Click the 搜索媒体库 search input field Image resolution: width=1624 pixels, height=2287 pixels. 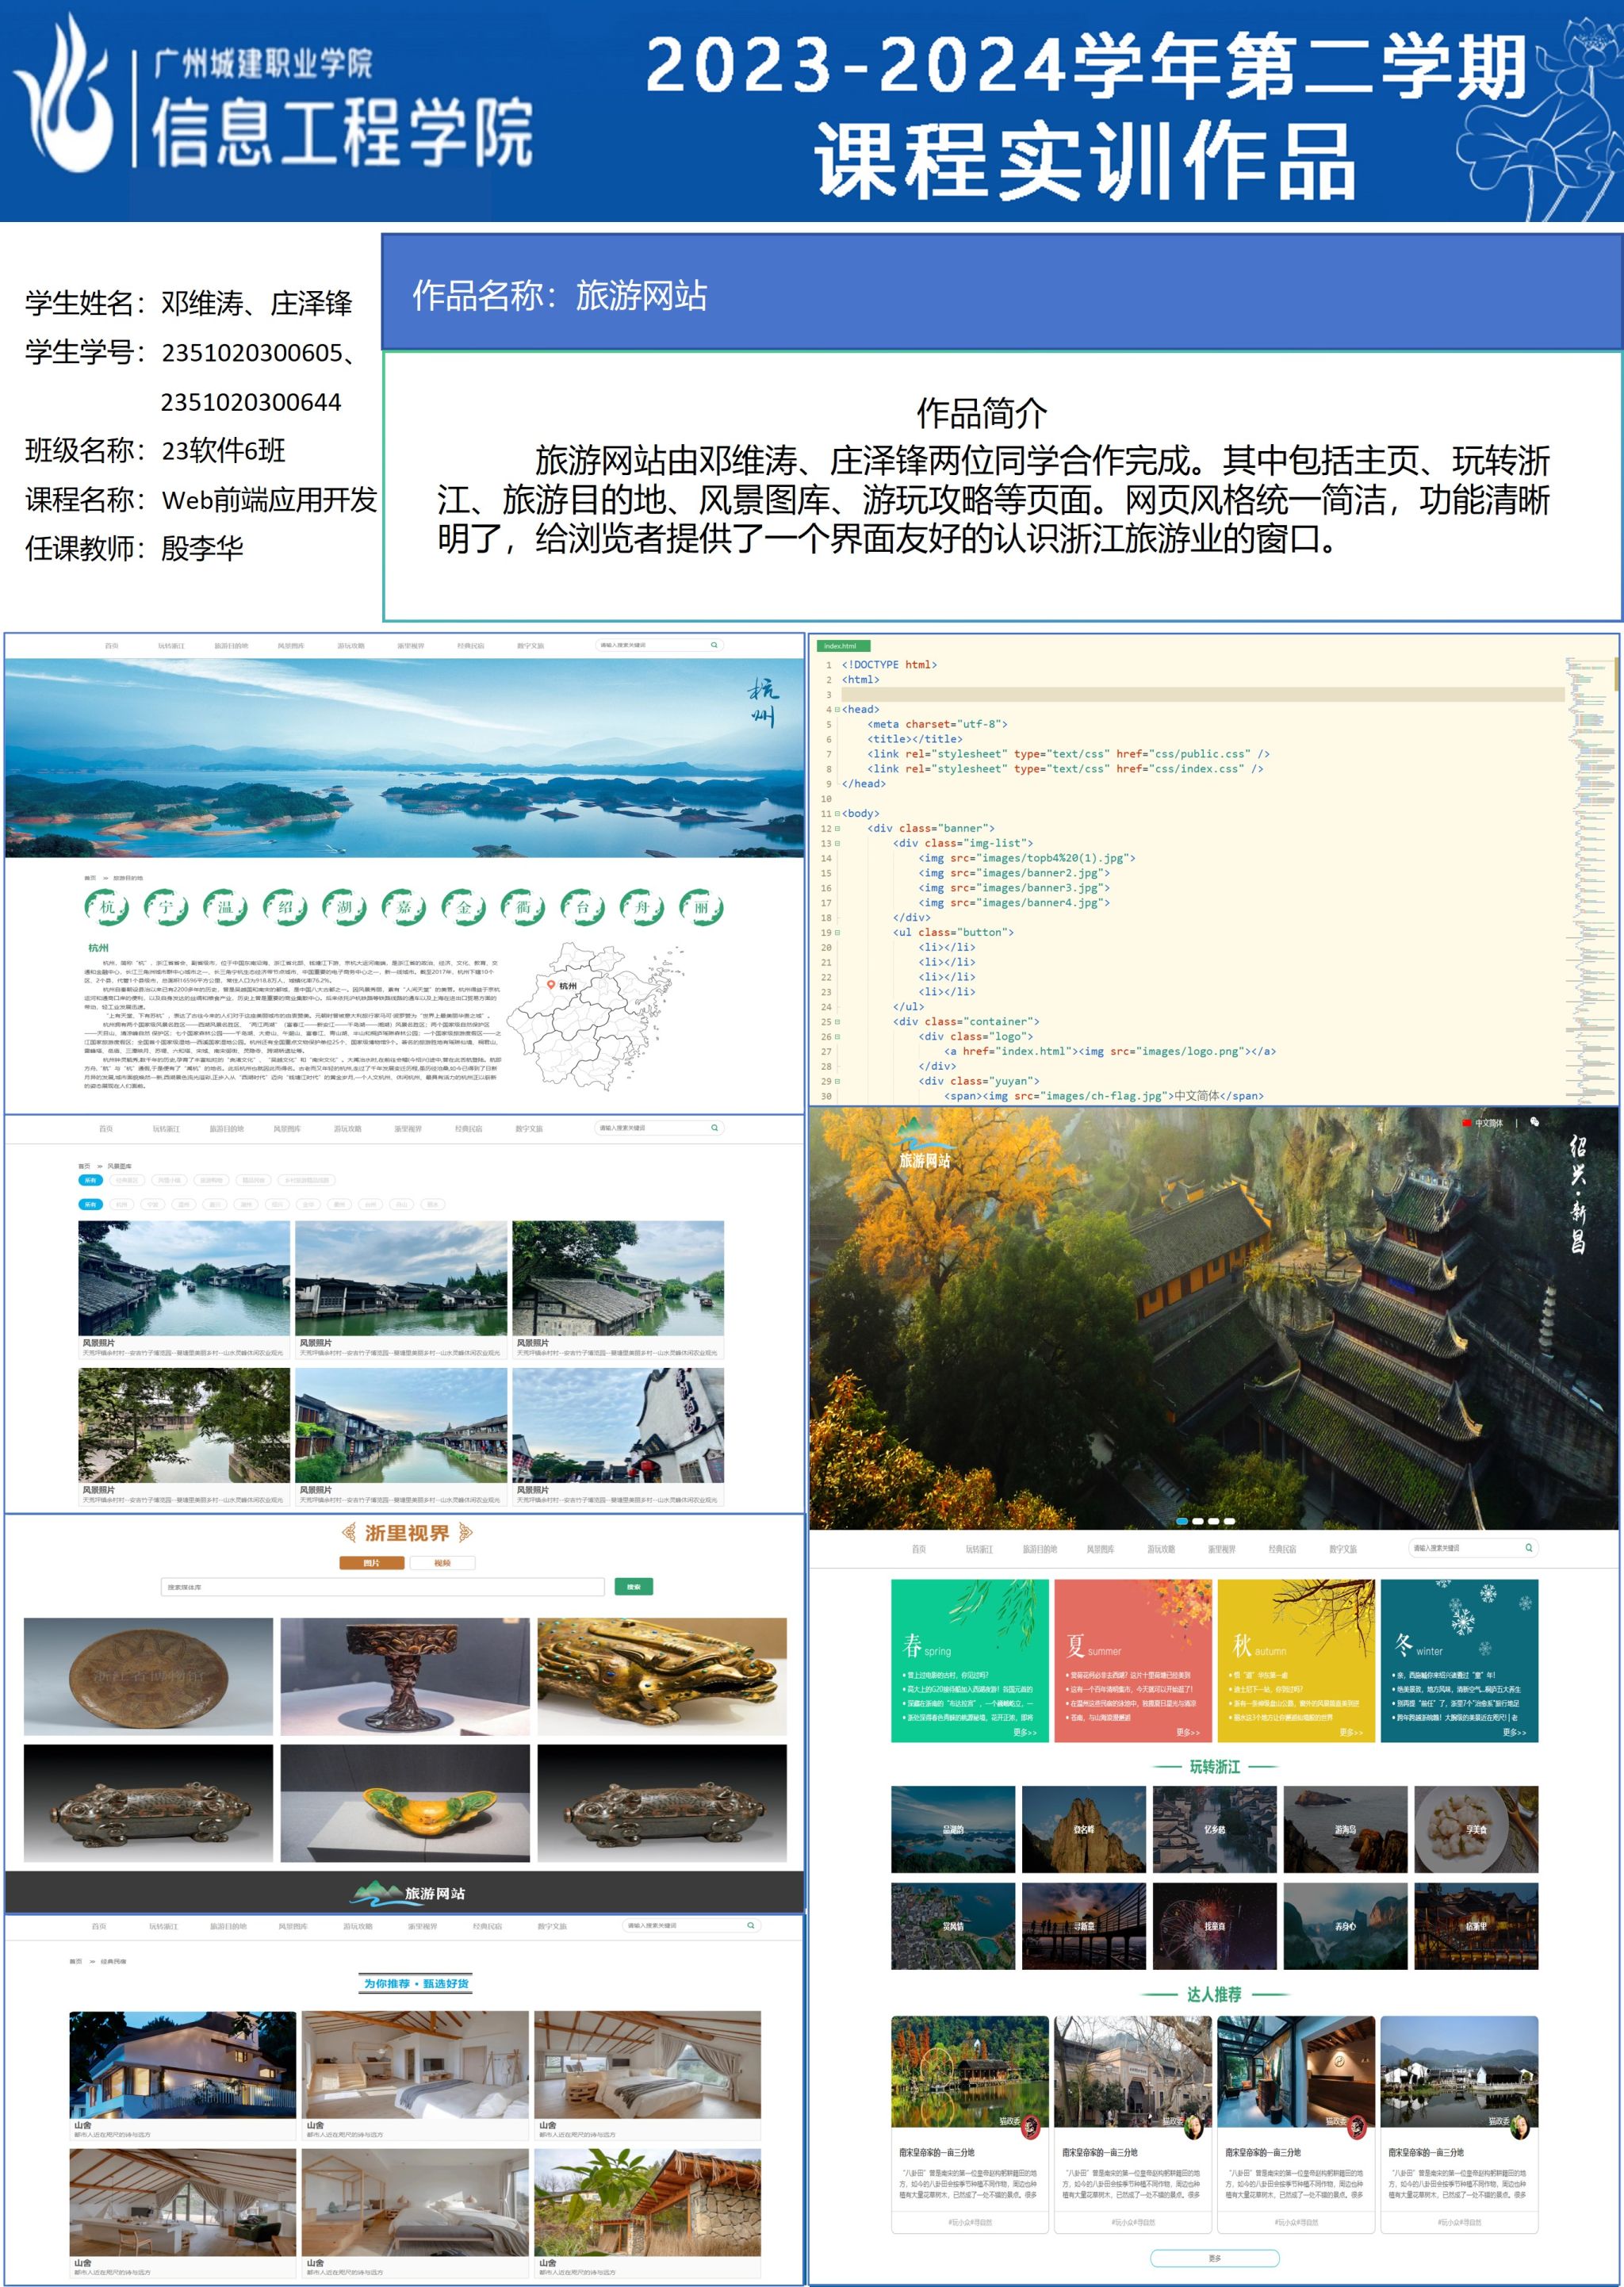point(382,1587)
